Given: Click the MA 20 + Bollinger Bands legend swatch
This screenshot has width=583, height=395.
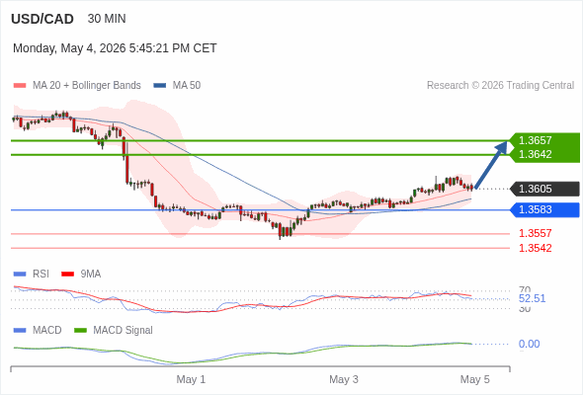Looking at the screenshot, I should point(20,86).
